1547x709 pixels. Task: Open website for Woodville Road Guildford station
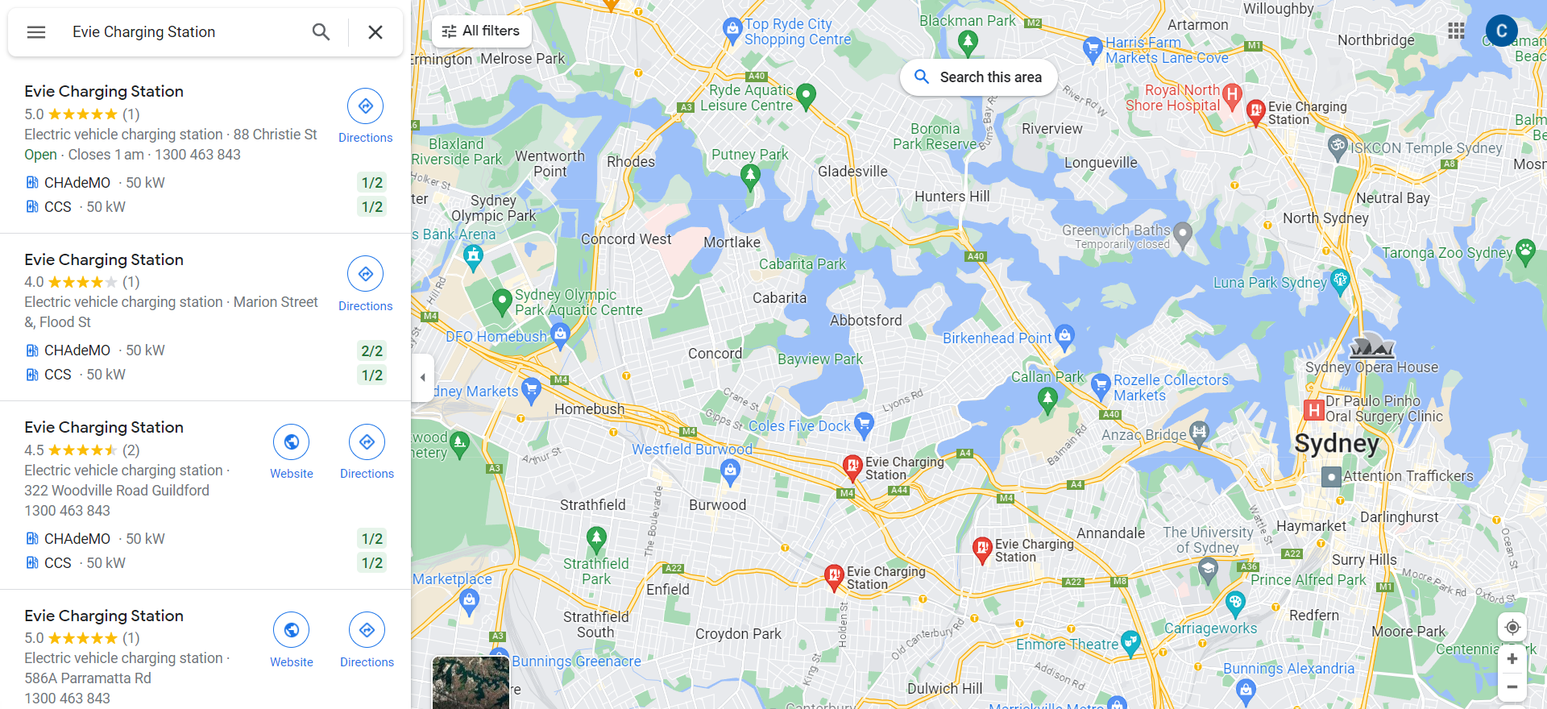(x=292, y=452)
